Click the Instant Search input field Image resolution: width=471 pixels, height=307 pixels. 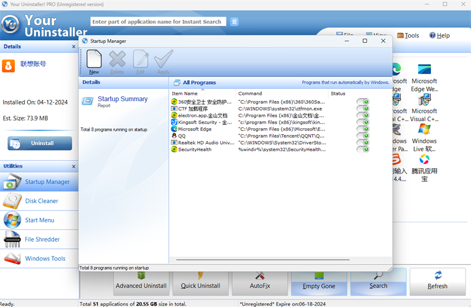tap(157, 22)
